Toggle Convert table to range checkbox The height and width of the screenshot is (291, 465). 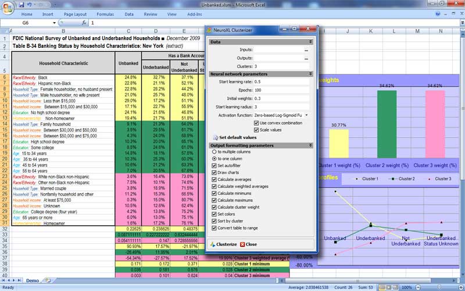point(214,228)
